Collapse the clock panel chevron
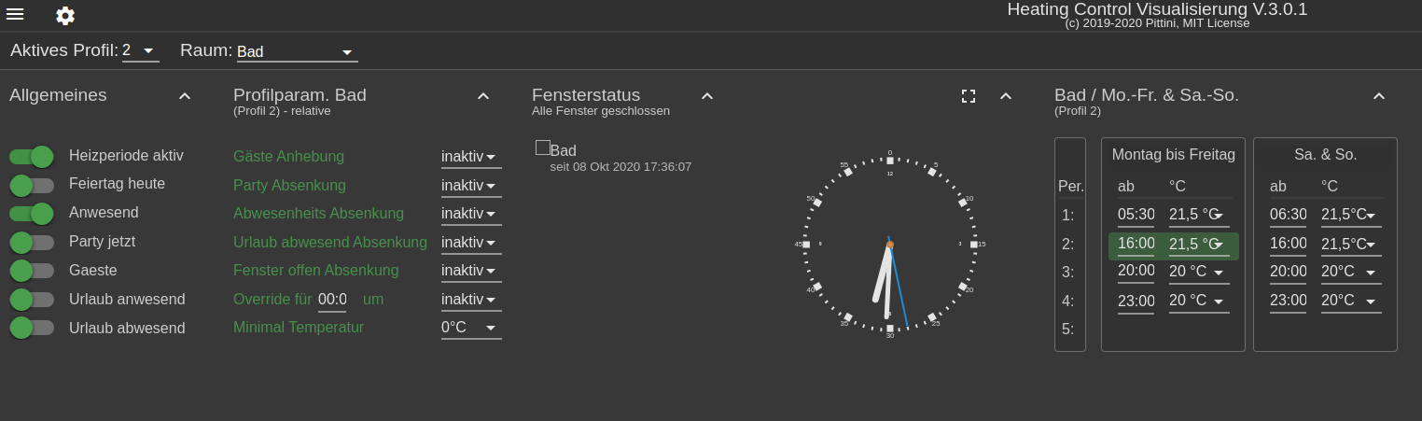Screen dimensions: 1422x421 click(x=1006, y=96)
